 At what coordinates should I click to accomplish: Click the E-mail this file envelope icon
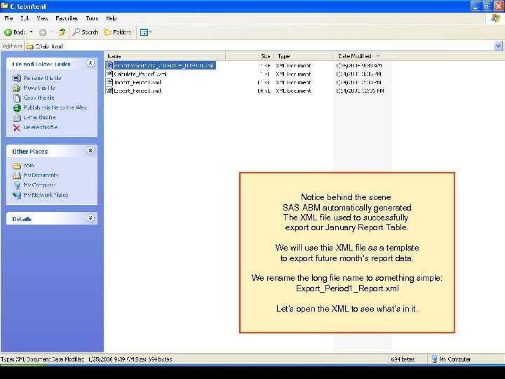(x=17, y=118)
